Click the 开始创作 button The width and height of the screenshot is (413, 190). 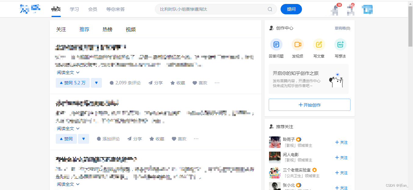pos(310,105)
